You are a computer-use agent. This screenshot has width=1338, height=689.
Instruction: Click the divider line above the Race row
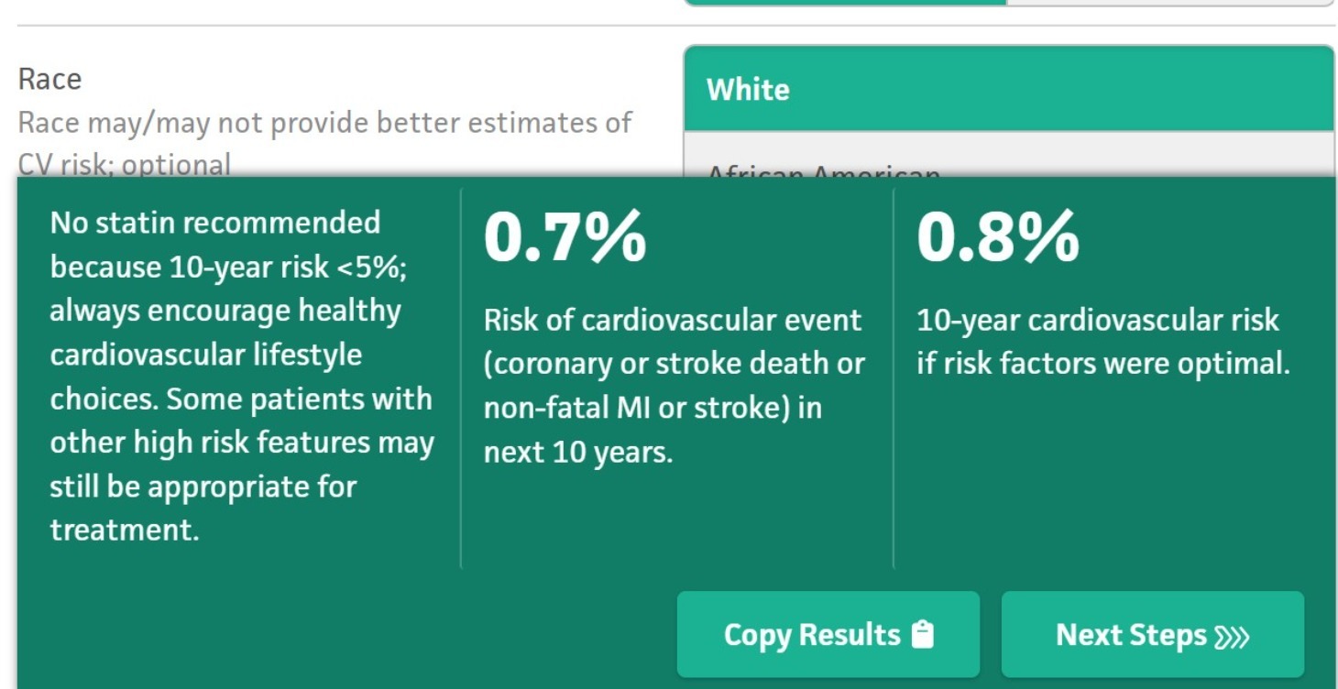(348, 26)
